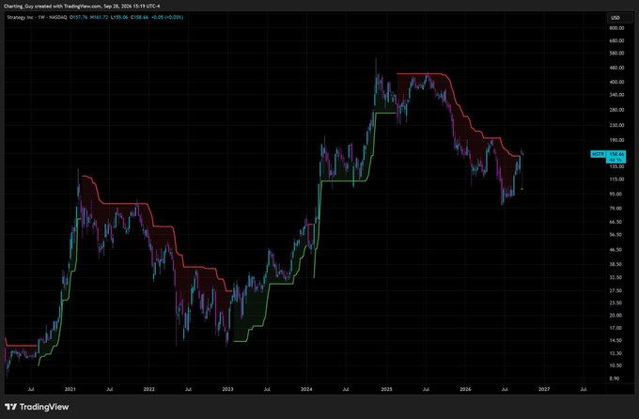Click the 230.00 price axis label

616,125
